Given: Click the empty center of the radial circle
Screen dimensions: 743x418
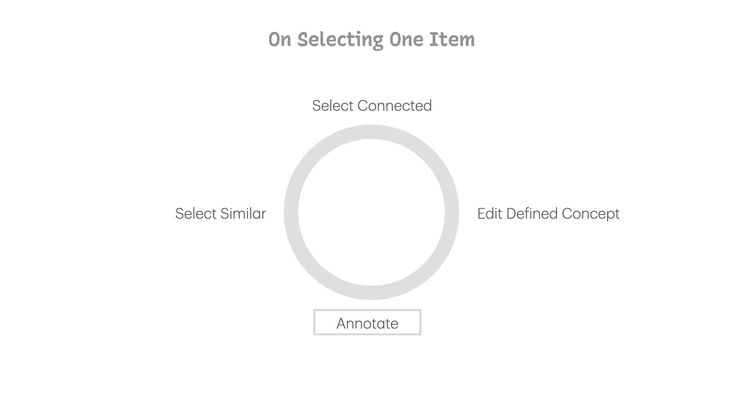Looking at the screenshot, I should coord(371,212).
